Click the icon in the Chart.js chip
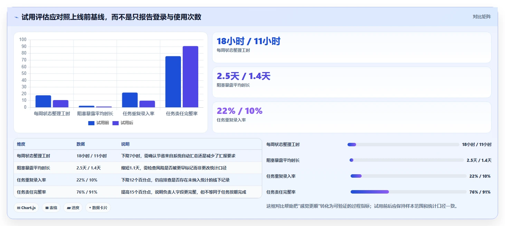The image size is (505, 226). (19, 208)
